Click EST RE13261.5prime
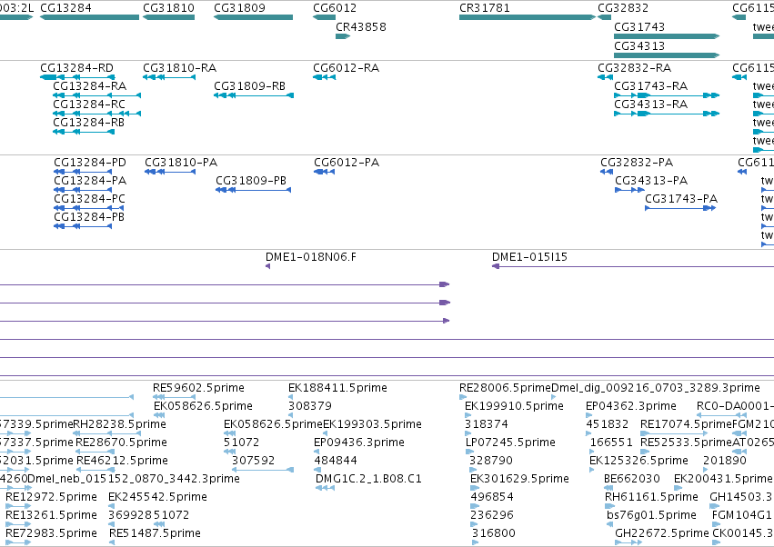The image size is (774, 547). 18,524
